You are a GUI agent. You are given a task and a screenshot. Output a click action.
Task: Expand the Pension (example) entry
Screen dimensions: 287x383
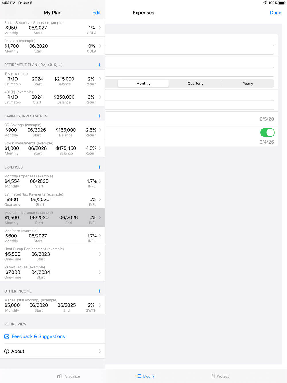click(x=53, y=46)
